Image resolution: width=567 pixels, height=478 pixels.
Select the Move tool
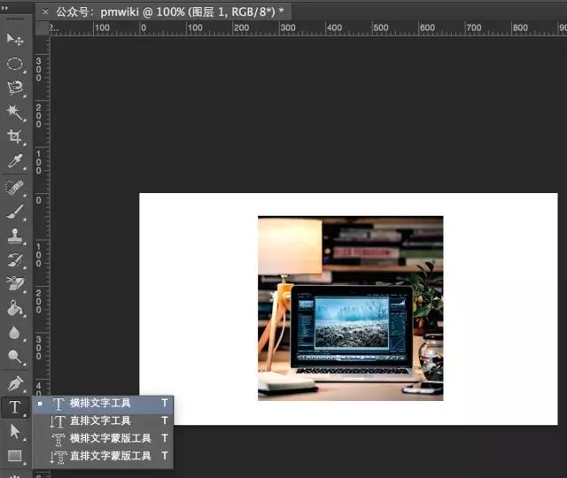click(x=15, y=39)
